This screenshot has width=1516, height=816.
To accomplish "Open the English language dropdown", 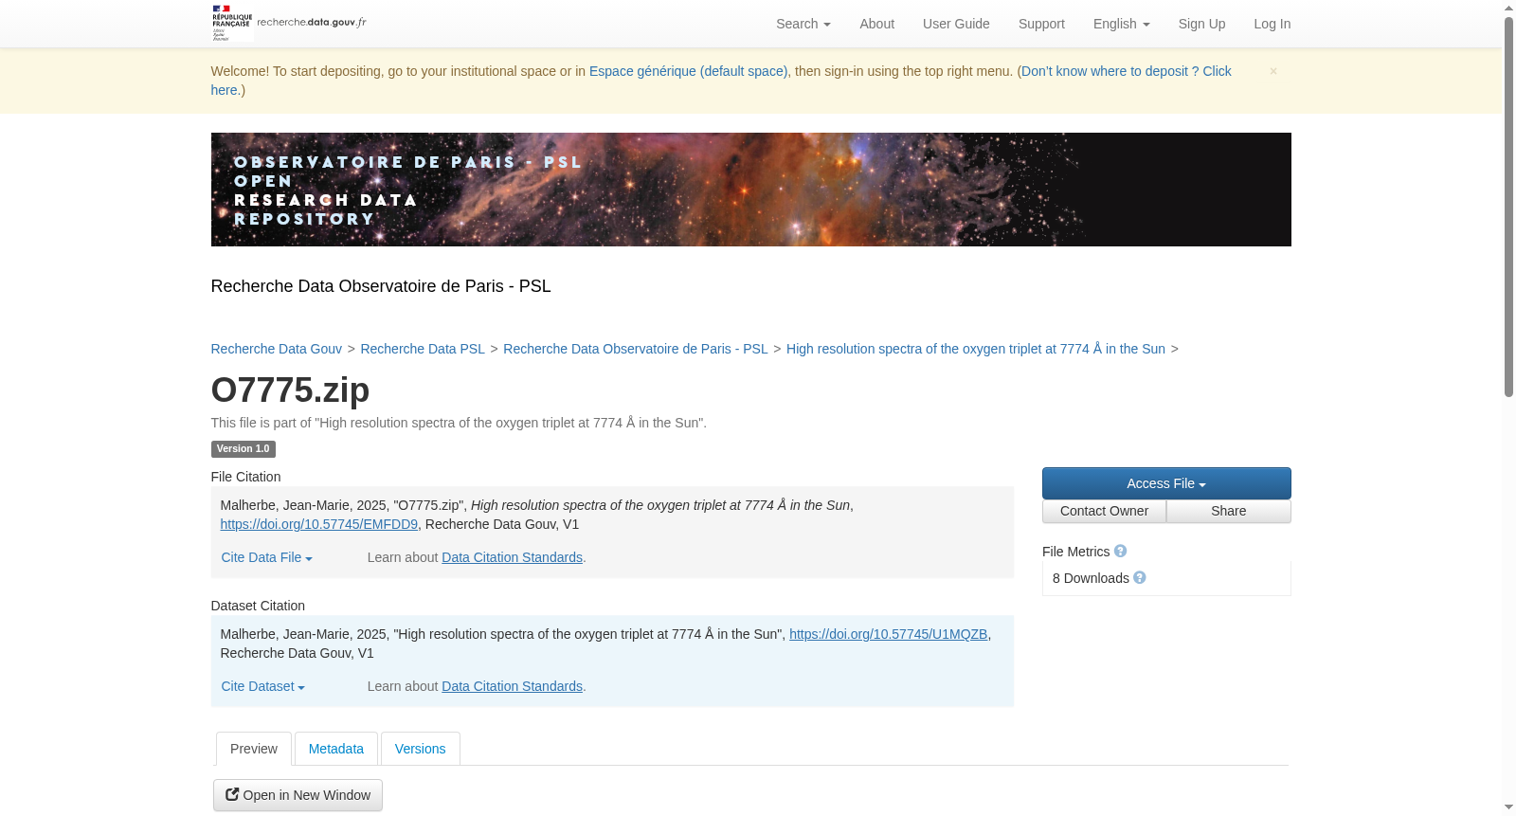I will coord(1121,24).
